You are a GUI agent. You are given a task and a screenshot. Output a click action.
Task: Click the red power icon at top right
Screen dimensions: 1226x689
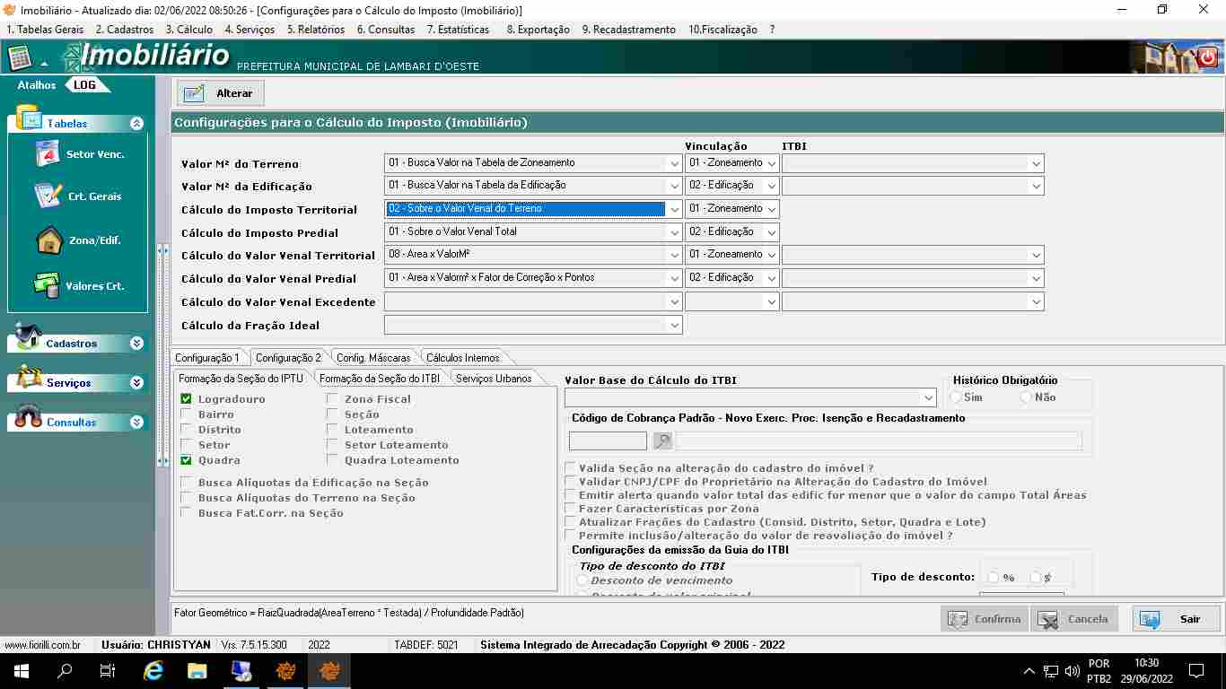click(1207, 57)
